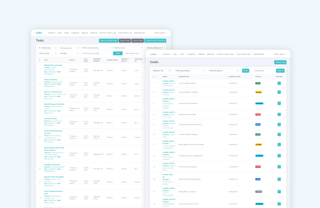This screenshot has height=208, width=320.
Task: Open Marketplaces in Tasks window navbar
Action: click(140, 33)
